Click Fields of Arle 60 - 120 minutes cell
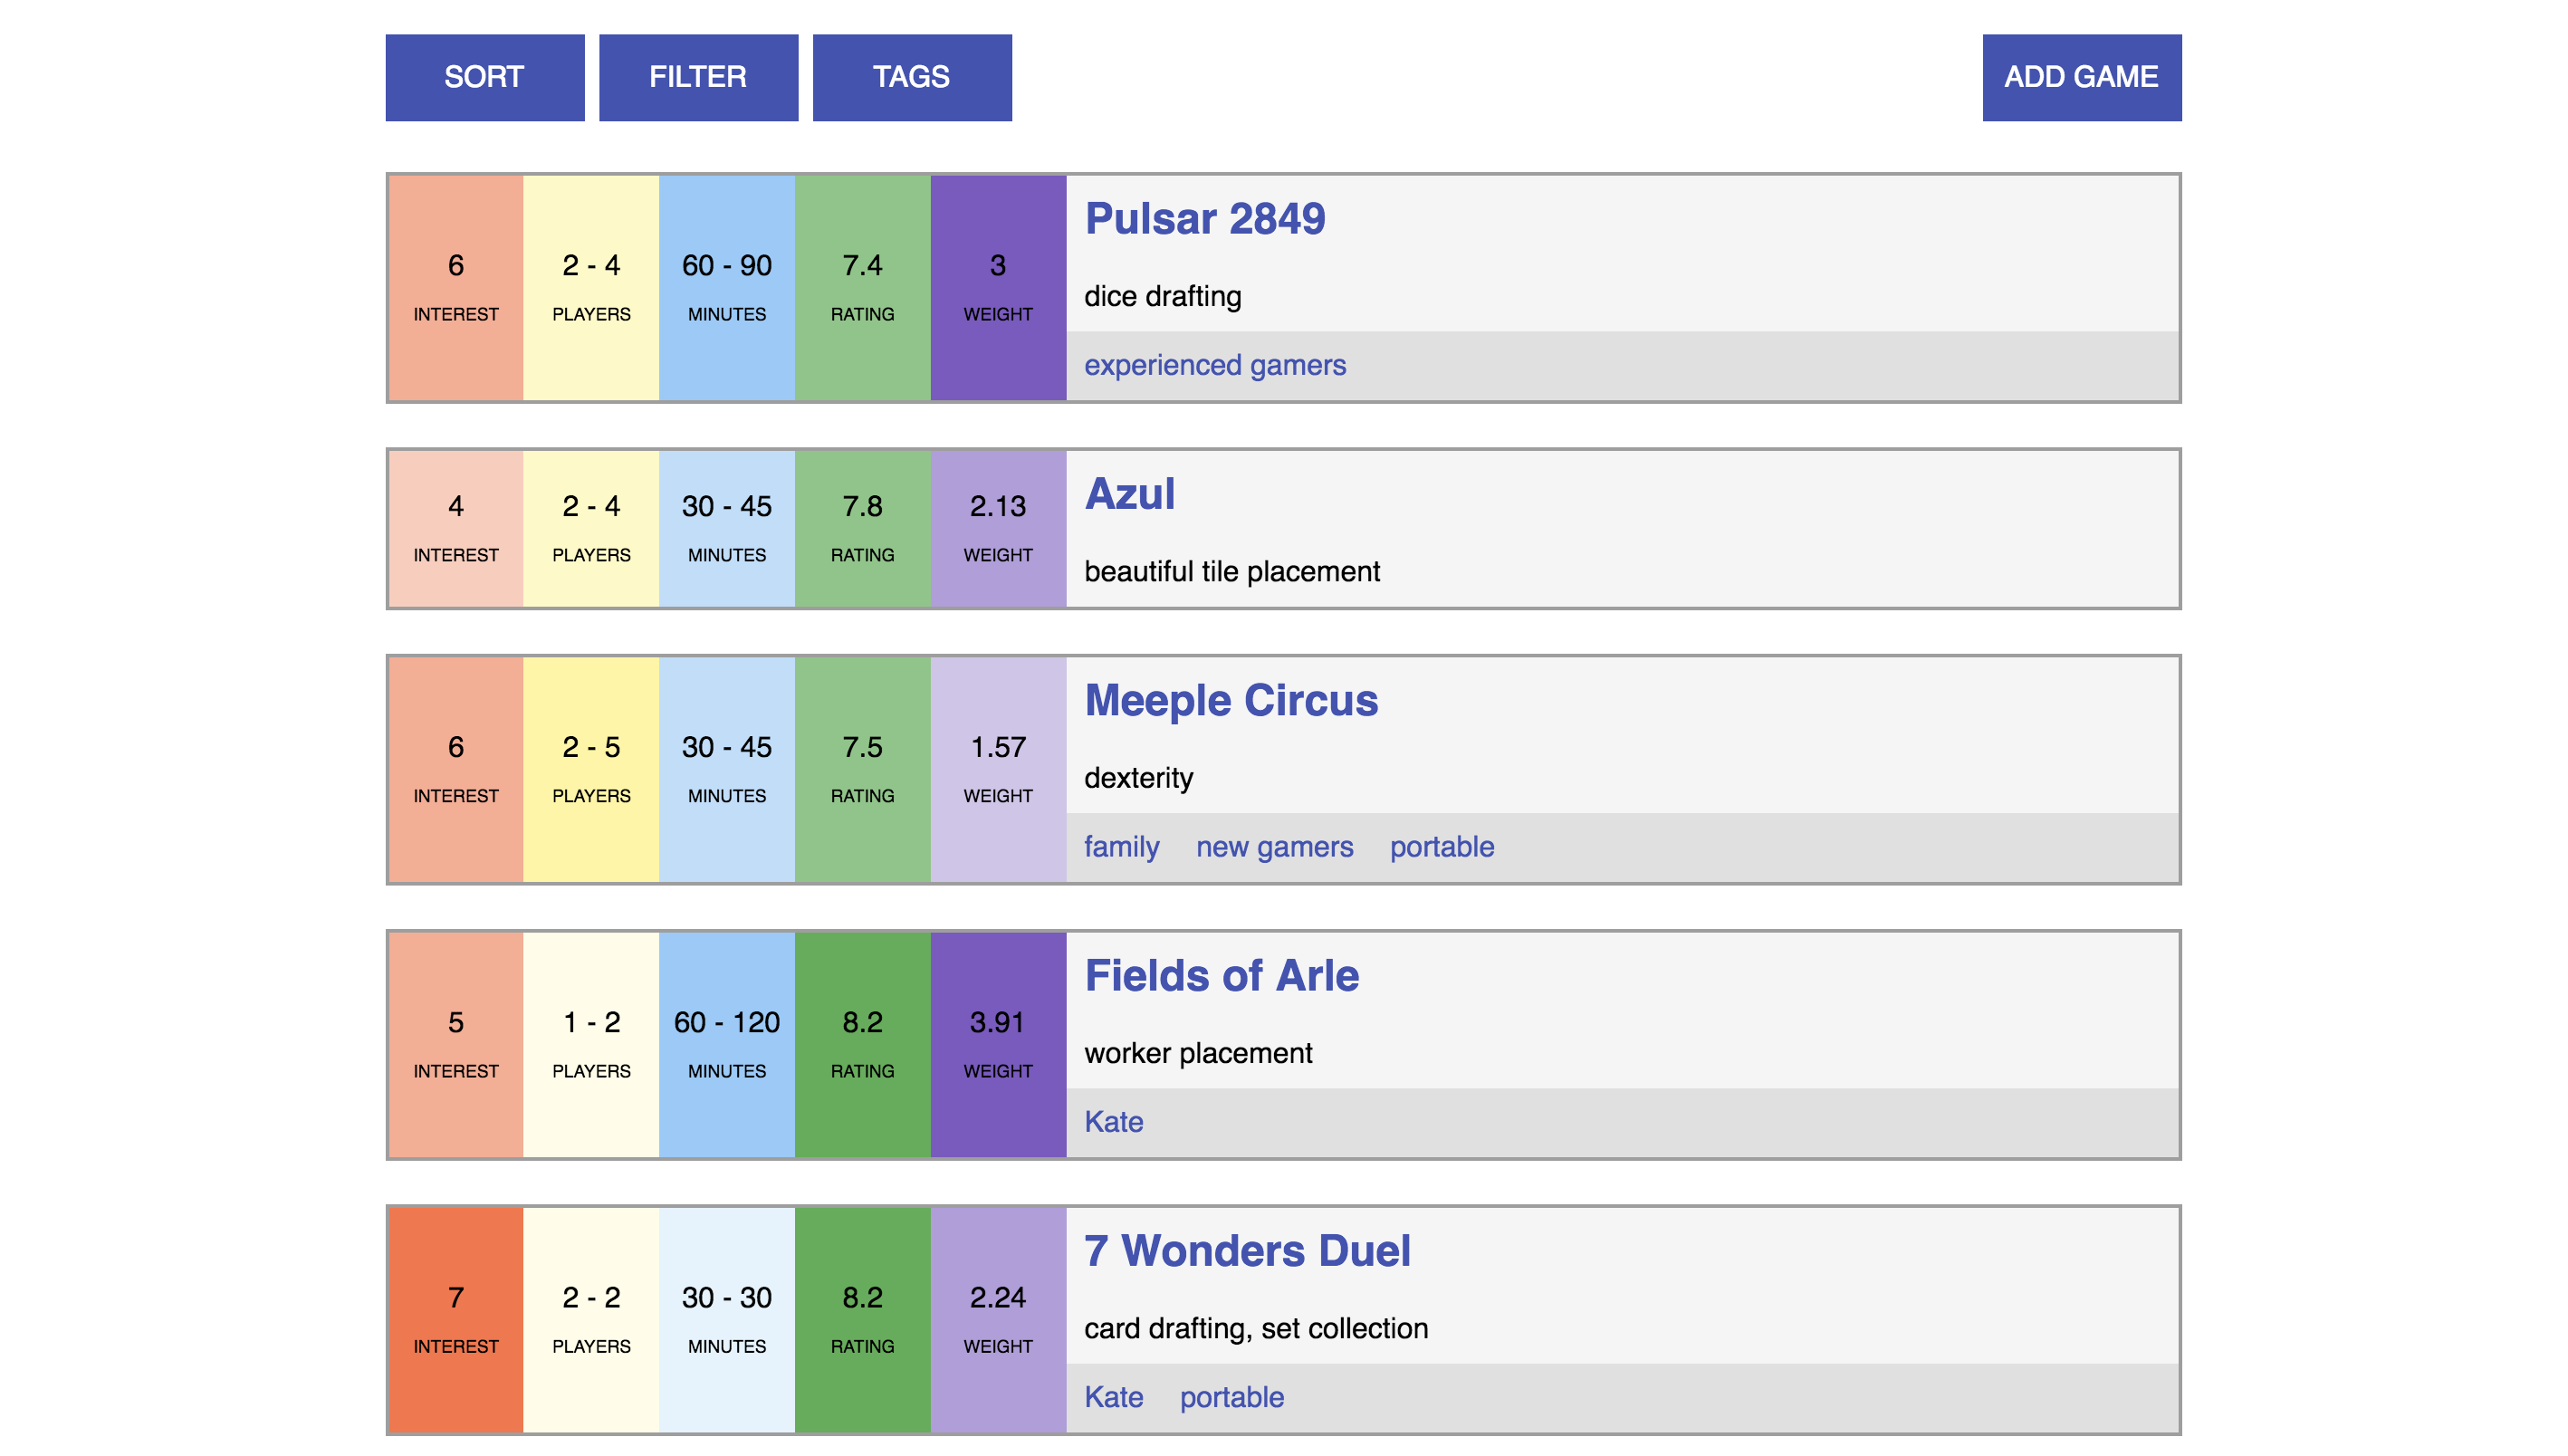Image resolution: width=2568 pixels, height=1456 pixels. (727, 1044)
